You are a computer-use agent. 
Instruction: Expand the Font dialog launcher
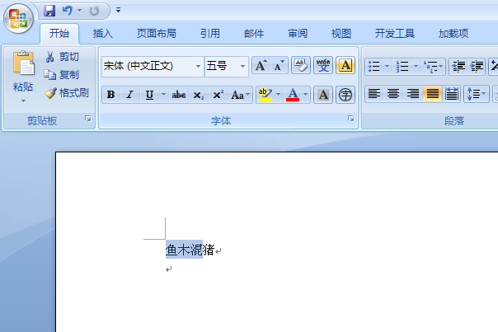click(x=350, y=119)
